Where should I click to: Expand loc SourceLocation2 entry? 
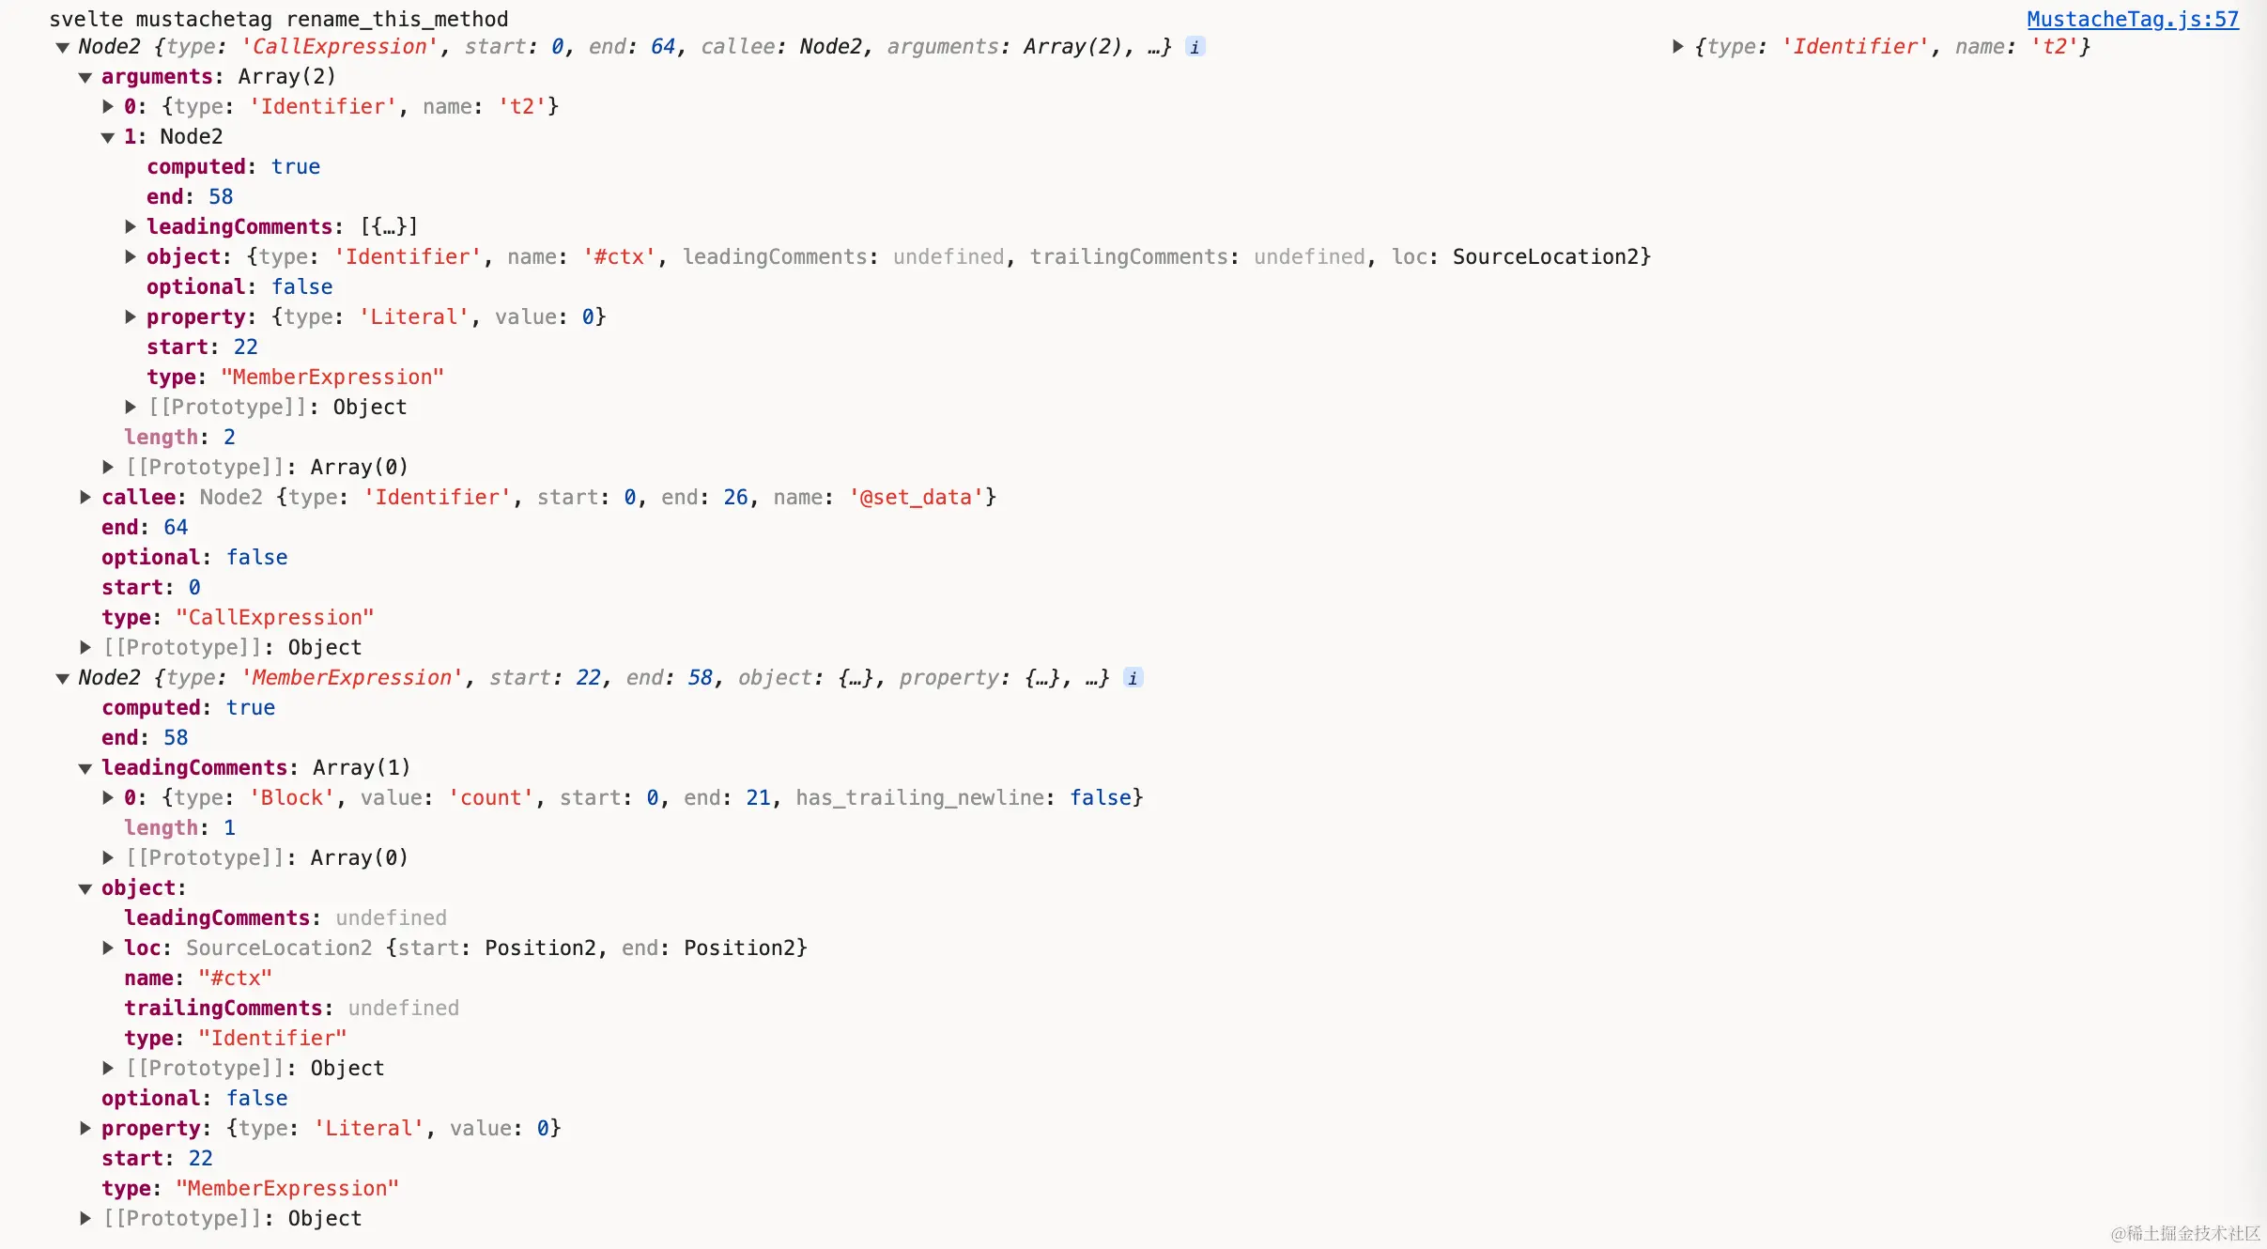[108, 948]
